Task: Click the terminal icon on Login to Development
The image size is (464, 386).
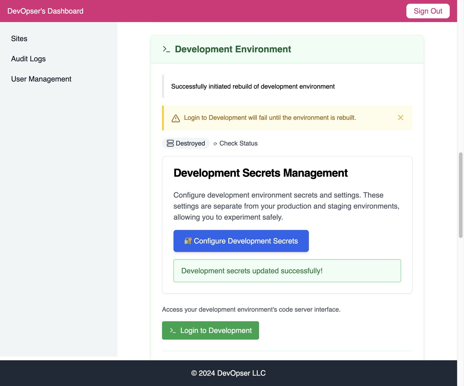Action: (173, 330)
